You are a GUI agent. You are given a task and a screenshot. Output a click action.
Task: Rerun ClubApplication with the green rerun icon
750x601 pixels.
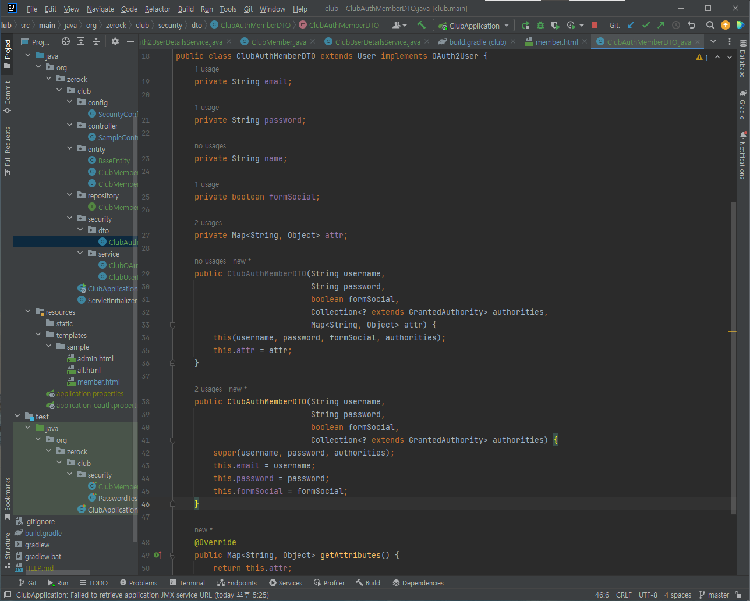pos(525,25)
